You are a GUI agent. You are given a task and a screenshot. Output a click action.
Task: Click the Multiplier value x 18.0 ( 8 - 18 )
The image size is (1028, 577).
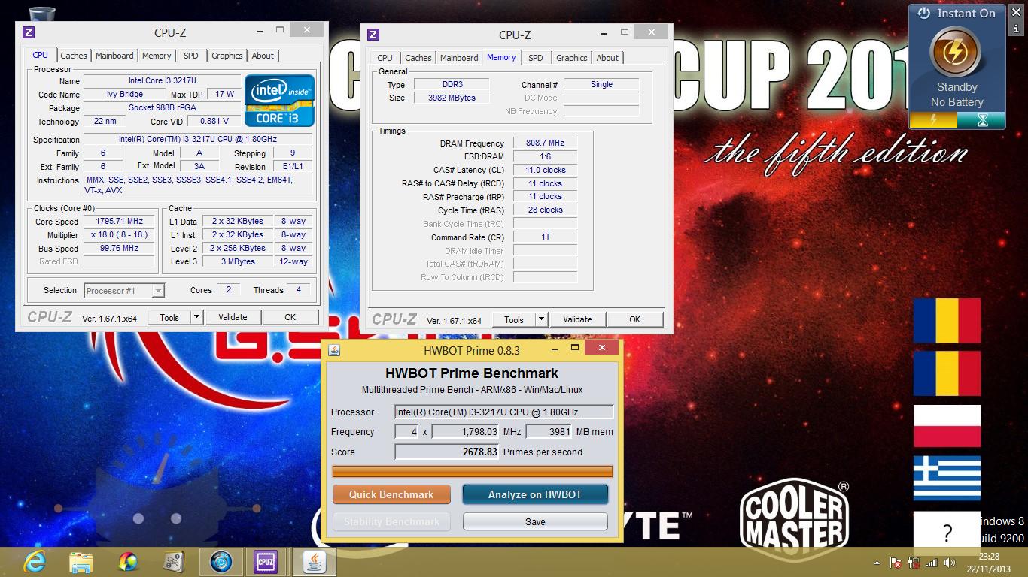119,235
